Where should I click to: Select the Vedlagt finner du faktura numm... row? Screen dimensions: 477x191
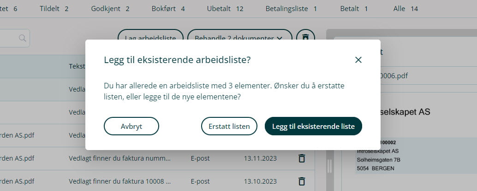pos(119,158)
